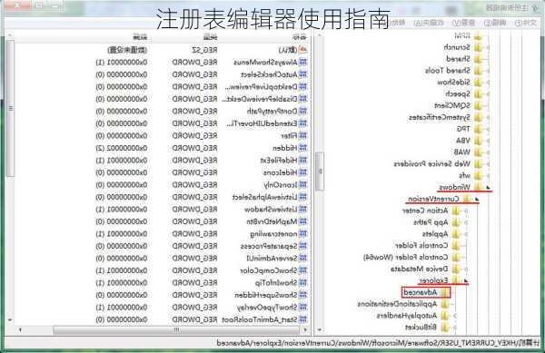Select the (默认) string value icon
The image size is (545, 353).
pos(303,50)
